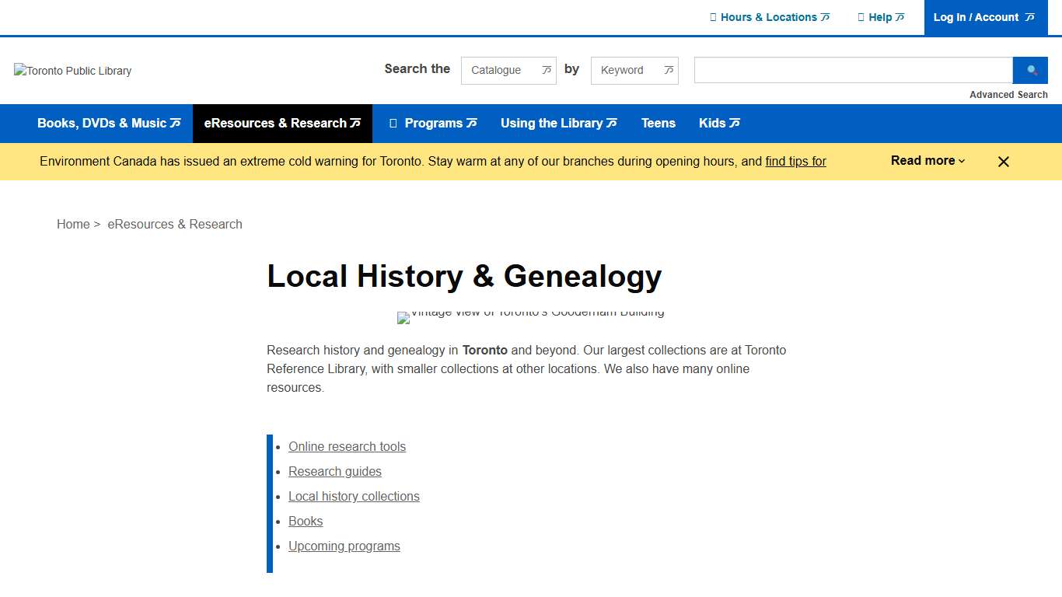The height and width of the screenshot is (597, 1062).
Task: Open the Online research tools link
Action: tap(347, 446)
